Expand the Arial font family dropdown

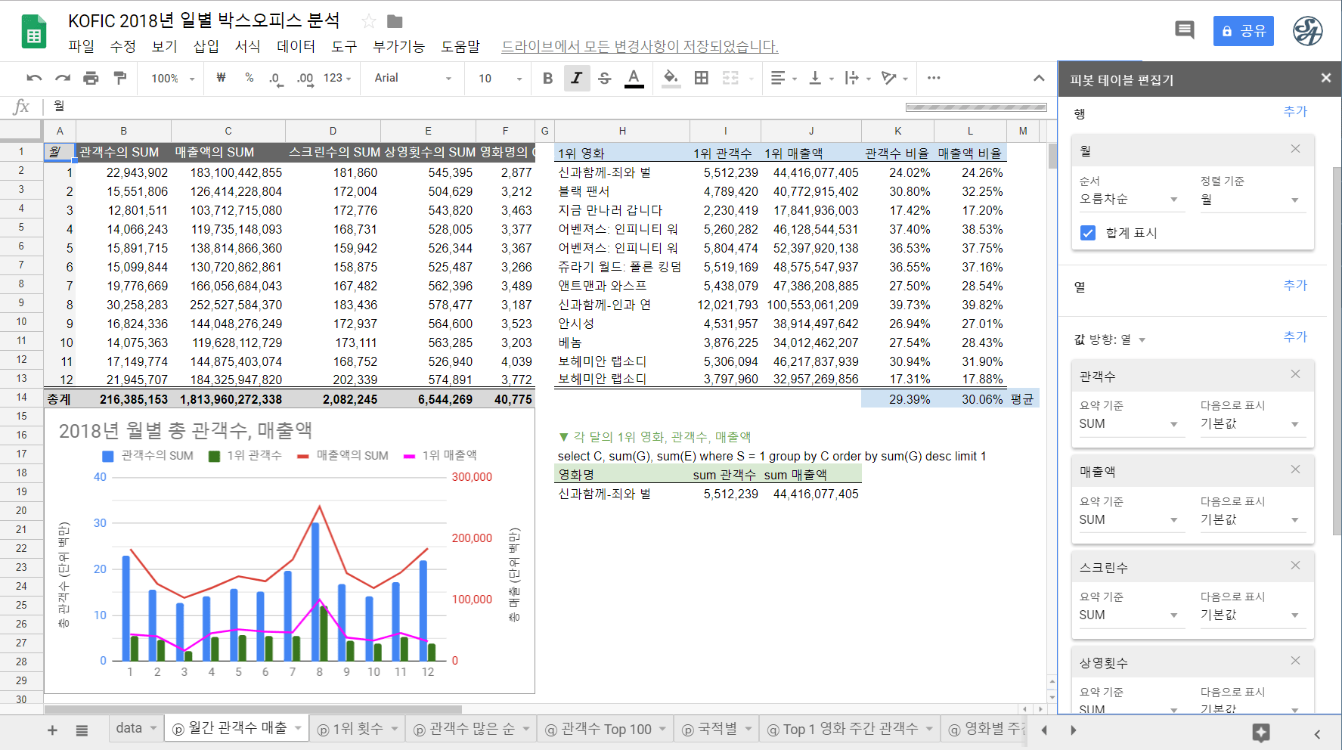412,78
